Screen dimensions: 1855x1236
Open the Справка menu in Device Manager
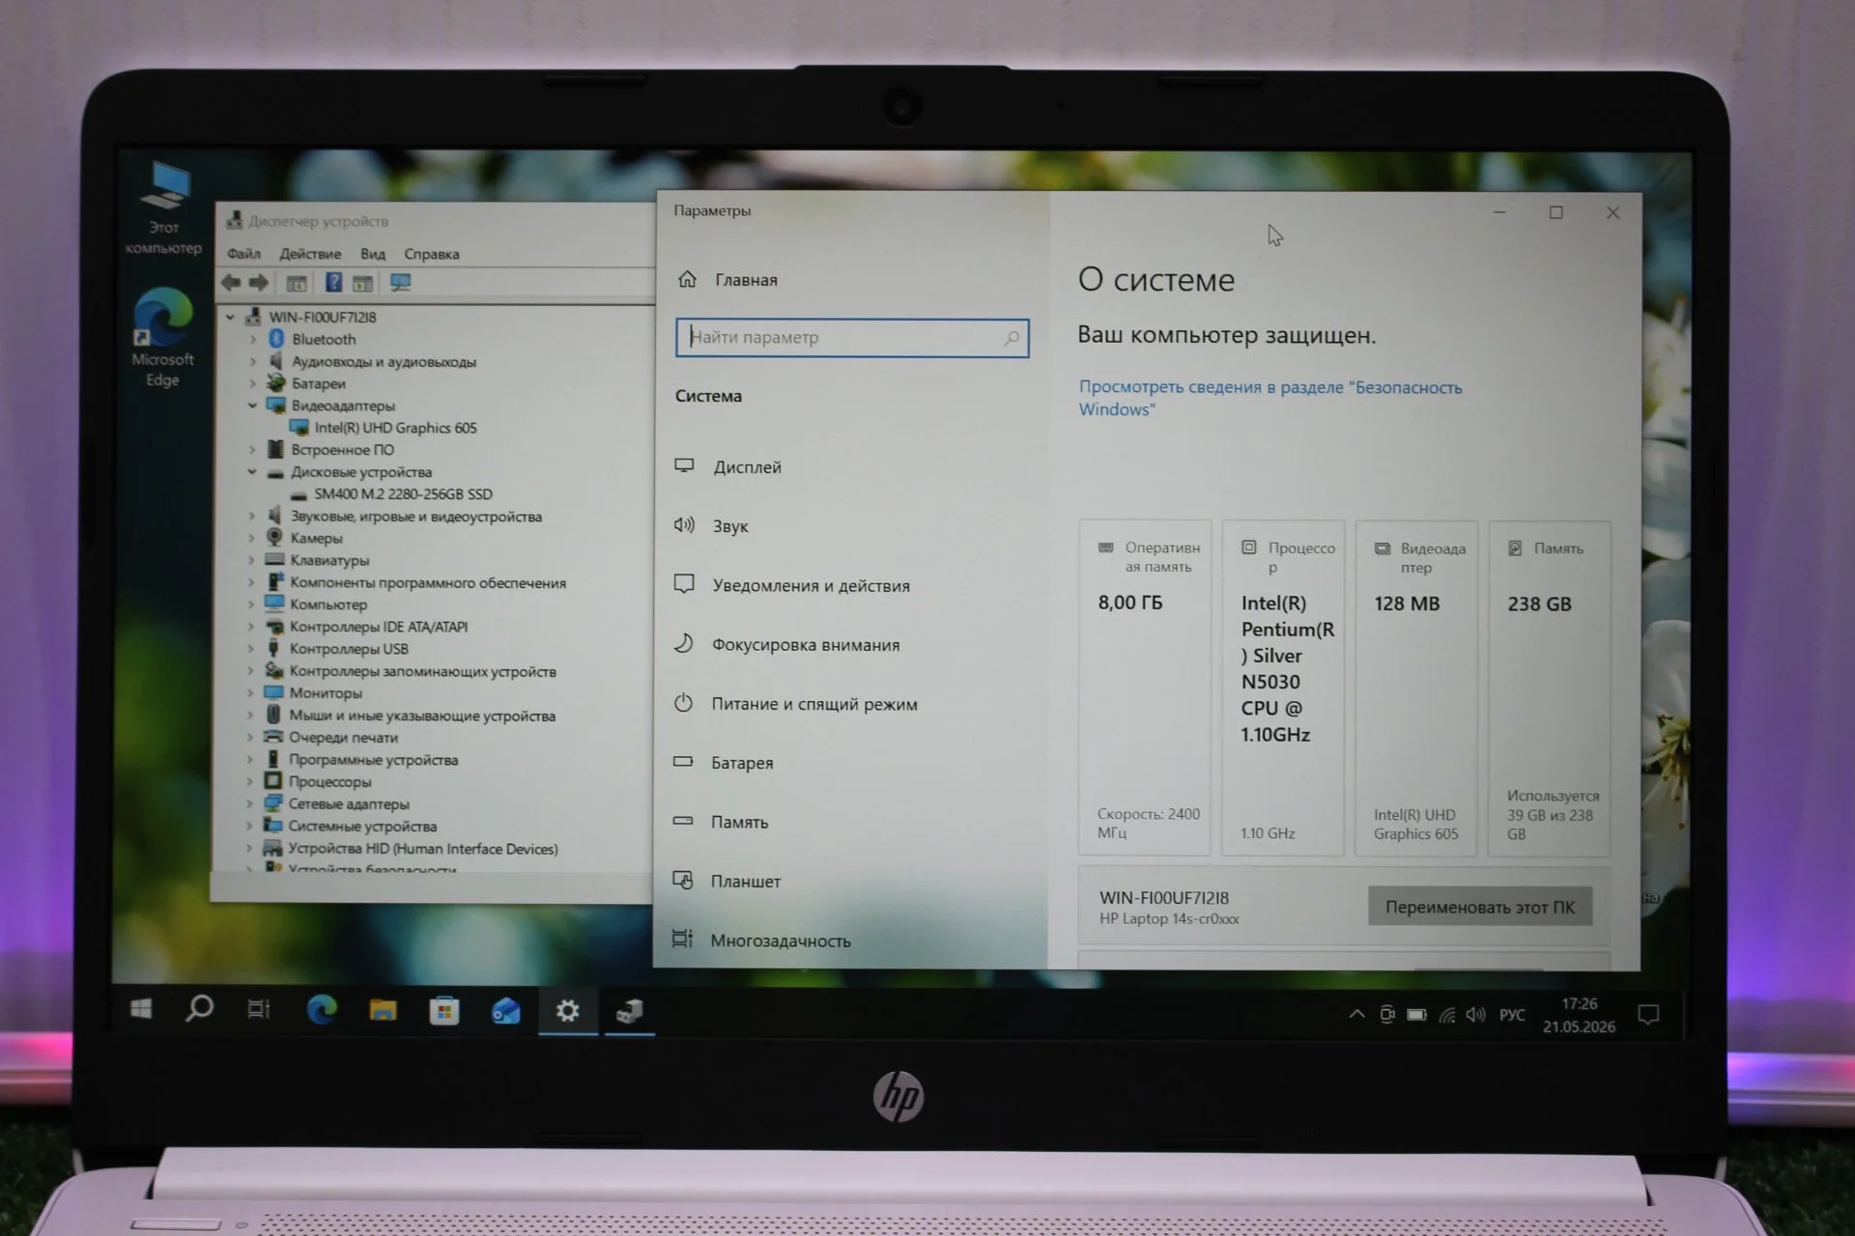(431, 254)
